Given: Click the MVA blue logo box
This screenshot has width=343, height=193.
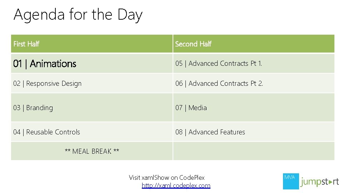Looking at the screenshot, I should tap(291, 181).
